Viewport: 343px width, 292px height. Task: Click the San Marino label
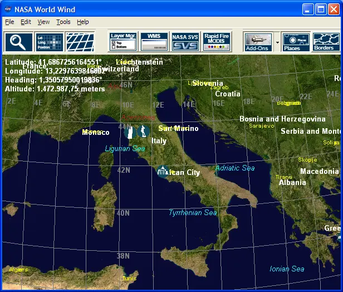click(x=179, y=129)
